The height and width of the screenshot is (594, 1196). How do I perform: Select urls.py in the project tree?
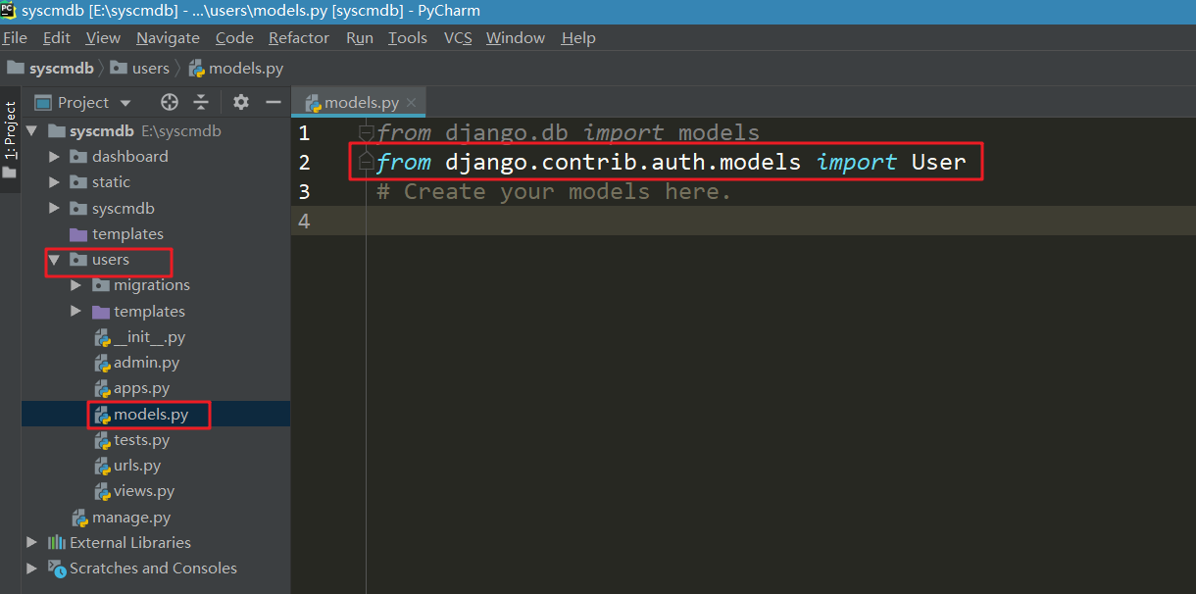(137, 466)
